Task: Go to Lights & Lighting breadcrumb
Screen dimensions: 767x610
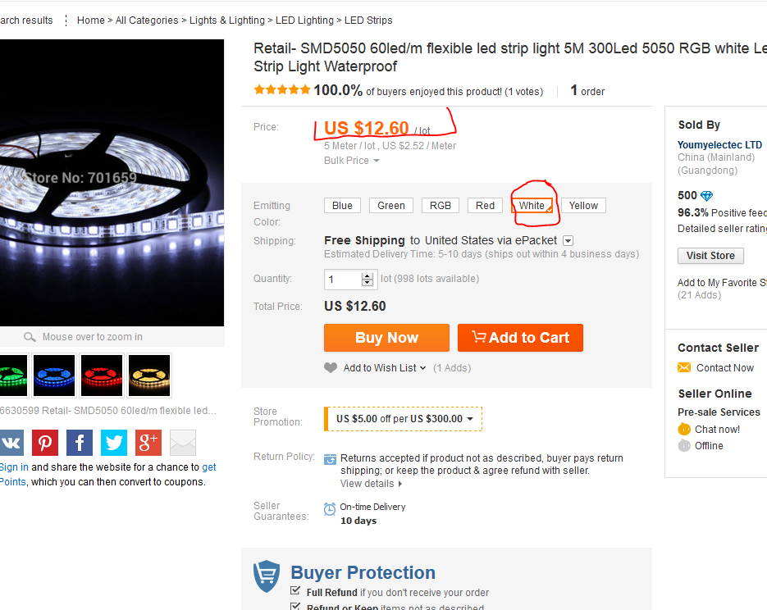Action: [x=227, y=20]
